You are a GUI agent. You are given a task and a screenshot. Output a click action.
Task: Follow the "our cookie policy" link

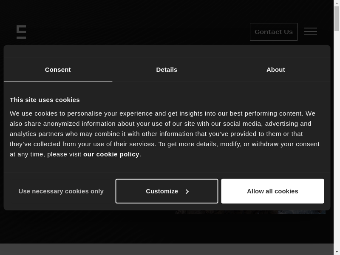[x=111, y=154]
